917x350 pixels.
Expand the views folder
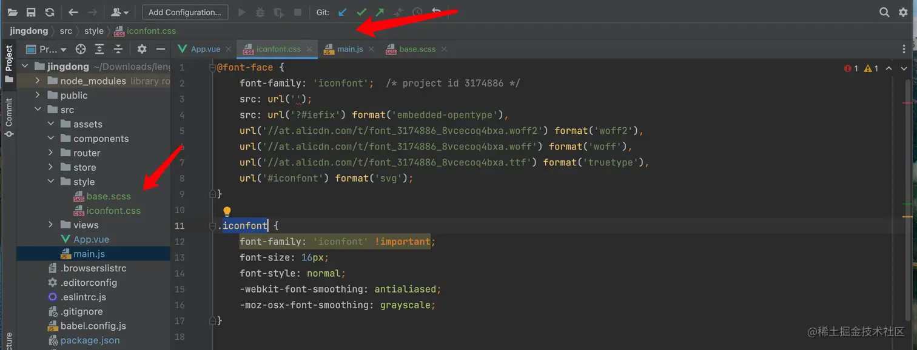pyautogui.click(x=51, y=225)
